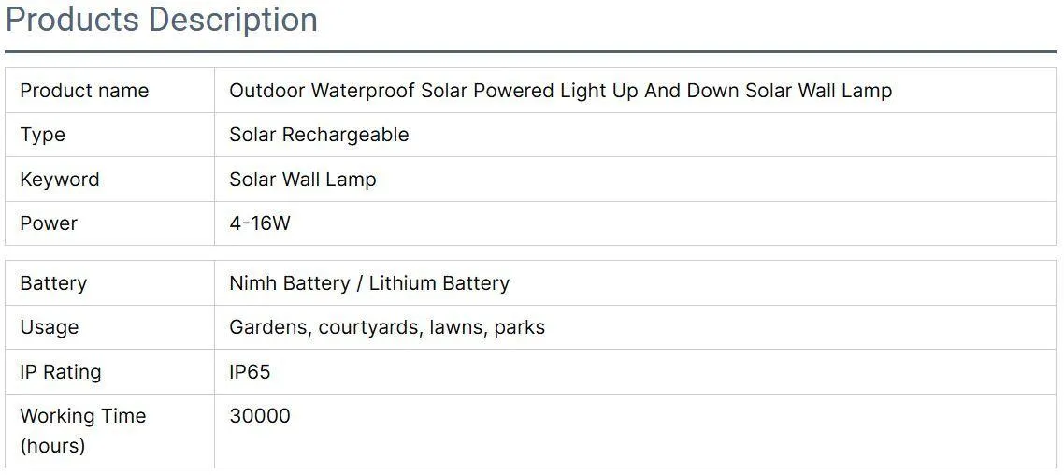This screenshot has height=475, width=1064.
Task: Select the Solar Wall Lamp keyword value
Action: click(x=303, y=180)
